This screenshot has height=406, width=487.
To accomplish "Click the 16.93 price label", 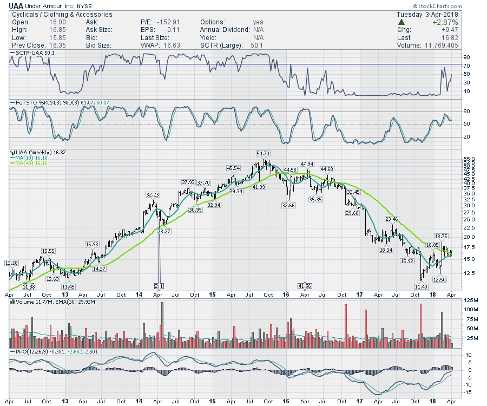I will [92, 245].
